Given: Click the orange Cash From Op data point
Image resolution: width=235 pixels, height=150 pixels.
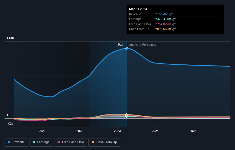Looking at the screenshot, I should coord(127,115).
